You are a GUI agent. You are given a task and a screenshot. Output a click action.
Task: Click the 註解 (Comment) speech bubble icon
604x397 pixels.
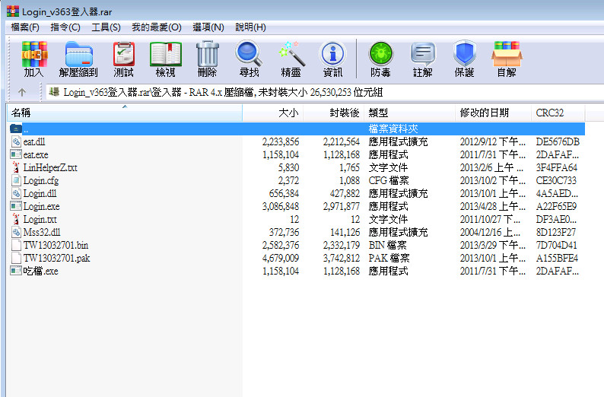[x=422, y=53]
